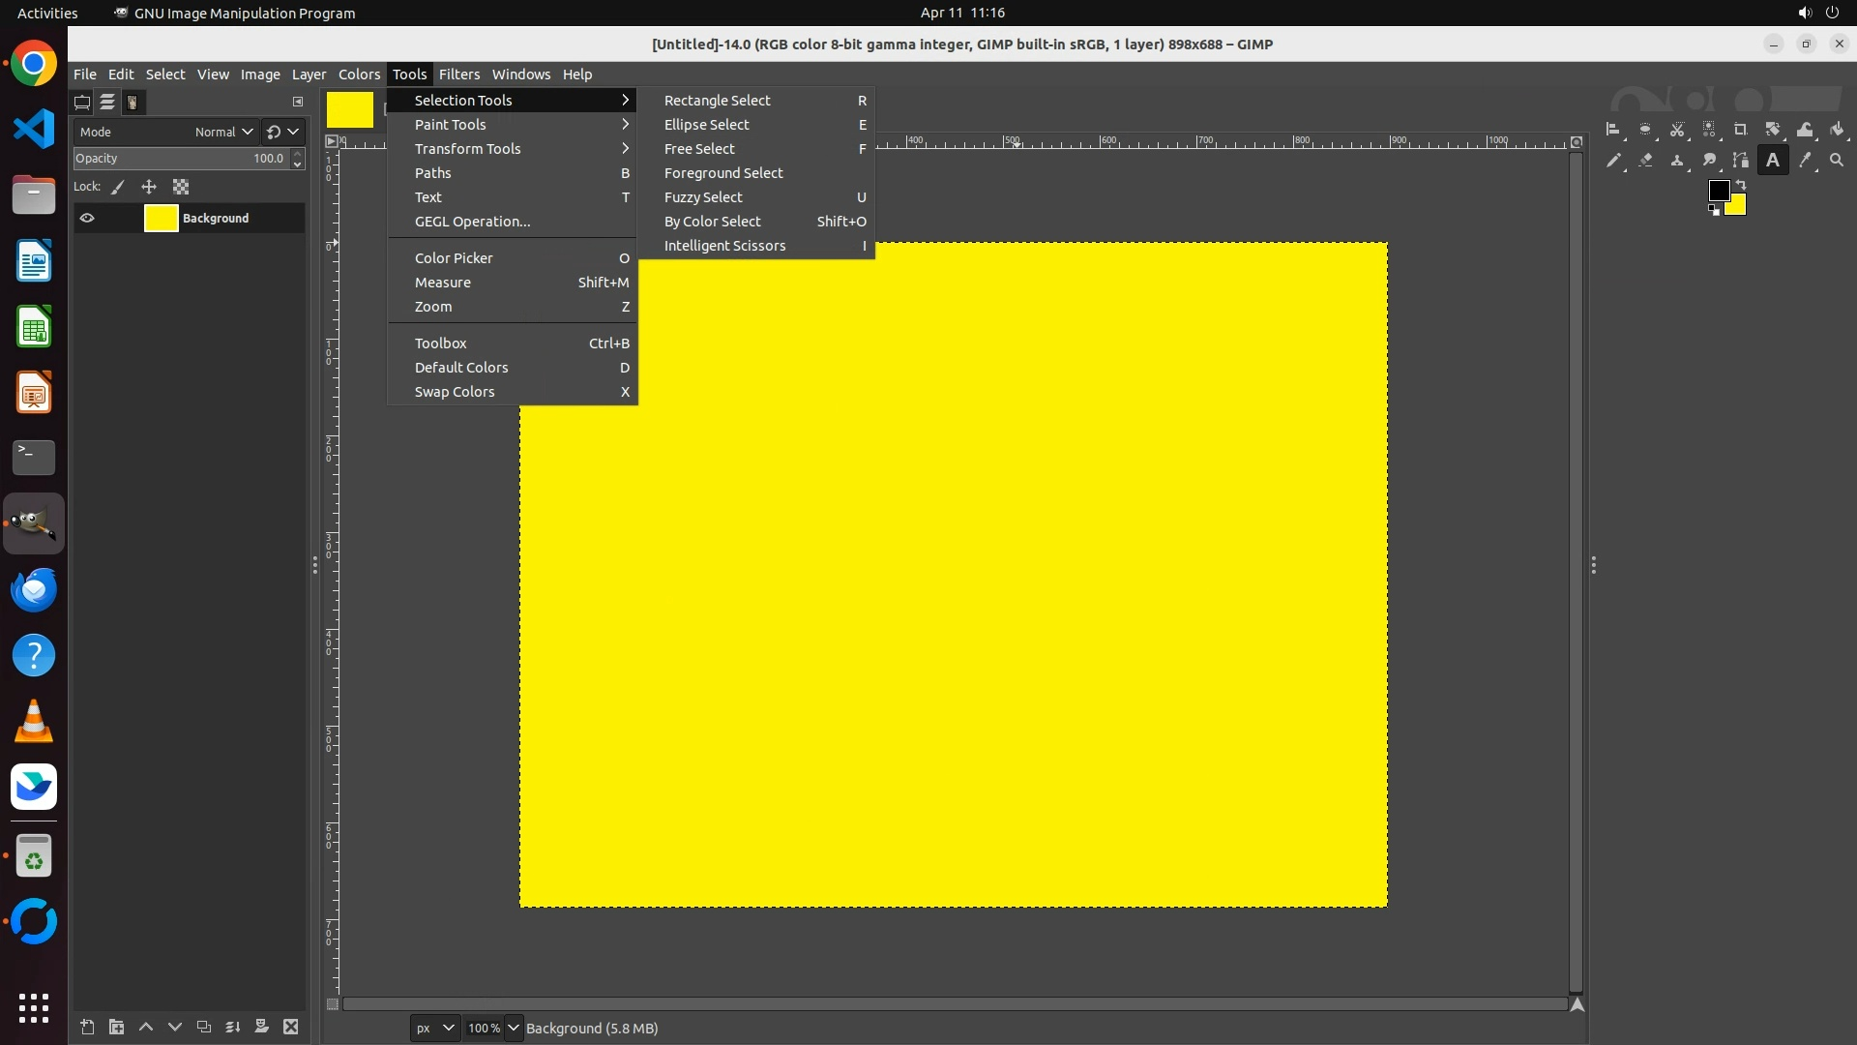Select the Bucket Fill tool
The image size is (1857, 1045).
click(1837, 130)
